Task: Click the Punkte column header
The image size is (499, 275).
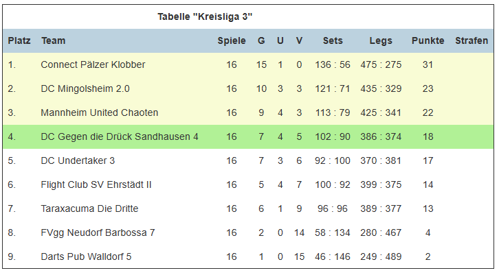Action: click(428, 40)
